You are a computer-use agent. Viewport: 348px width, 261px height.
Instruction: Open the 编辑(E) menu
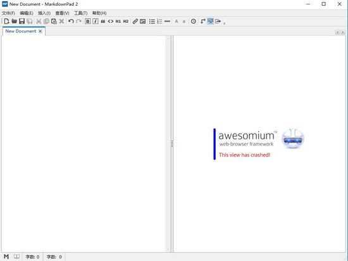[x=27, y=13]
